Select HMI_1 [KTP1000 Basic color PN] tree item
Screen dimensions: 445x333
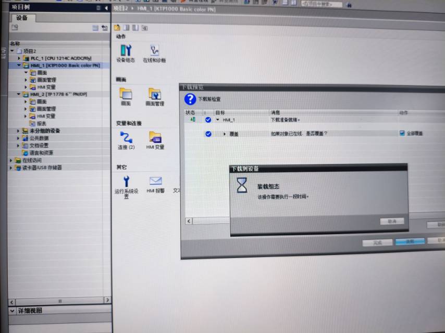coord(65,65)
